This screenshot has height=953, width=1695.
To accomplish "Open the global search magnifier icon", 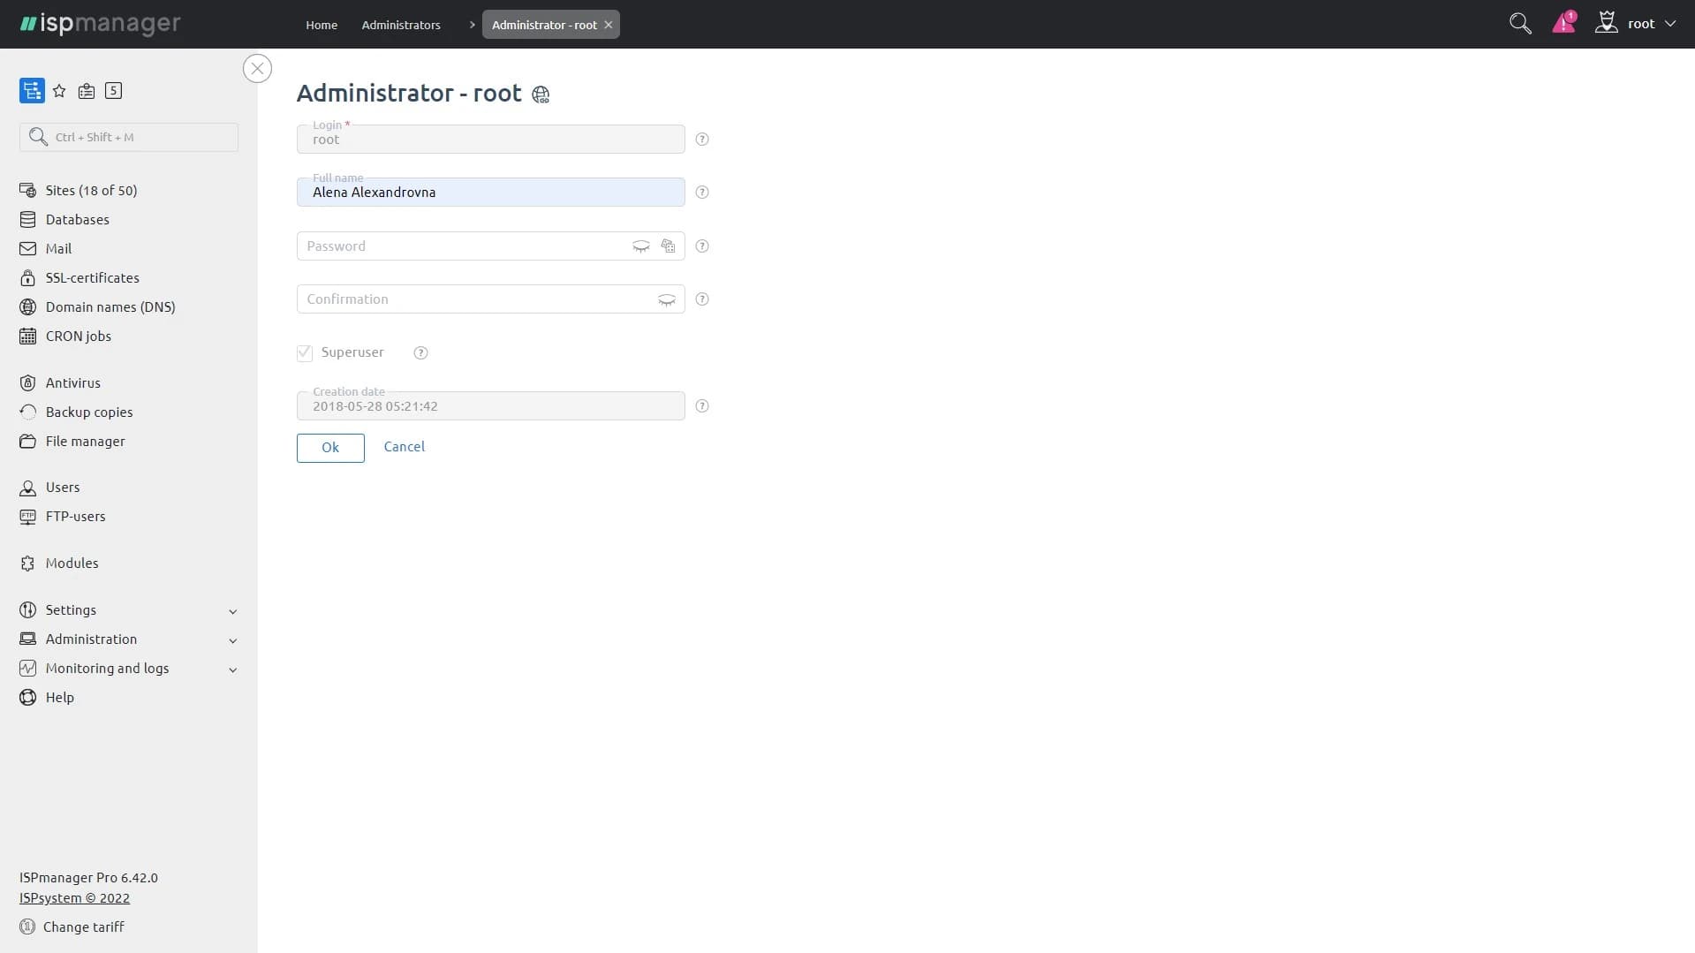I will [1519, 24].
